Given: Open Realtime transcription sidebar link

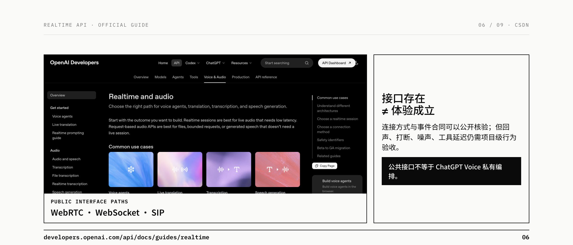Looking at the screenshot, I should pos(70,184).
